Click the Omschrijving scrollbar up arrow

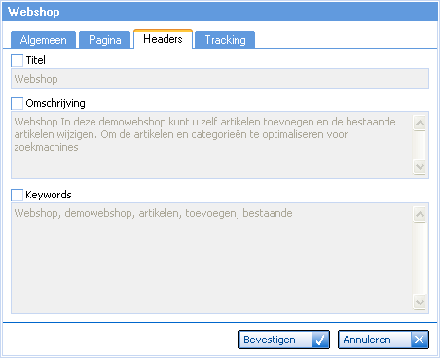point(420,123)
